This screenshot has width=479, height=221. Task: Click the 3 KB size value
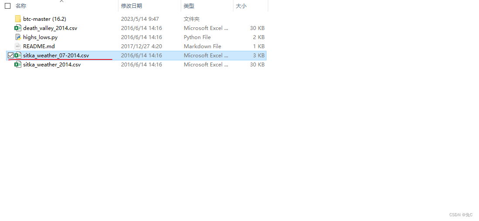259,56
